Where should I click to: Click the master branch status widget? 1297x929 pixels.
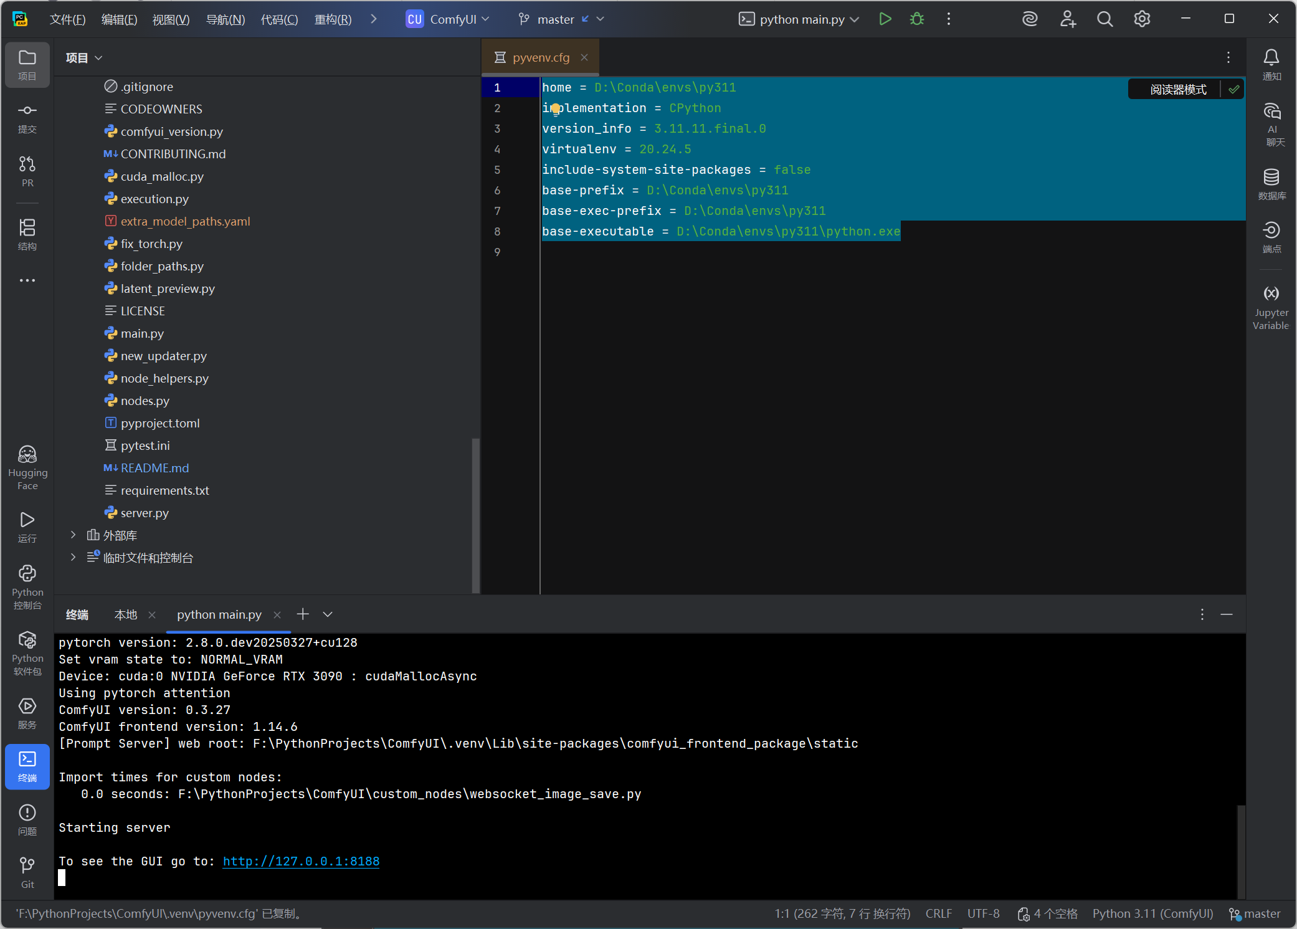pos(1255,913)
